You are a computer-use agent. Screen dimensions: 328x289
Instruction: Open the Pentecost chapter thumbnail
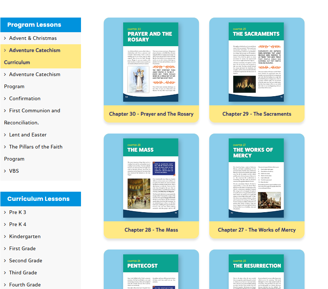[x=151, y=271]
